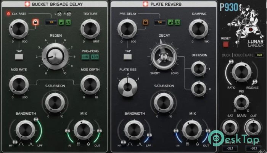267x153 pixels.
Task: Click reverb IN level slider handle
Action: [176, 131]
